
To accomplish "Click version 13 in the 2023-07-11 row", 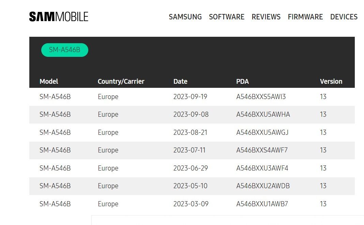I will (323, 150).
